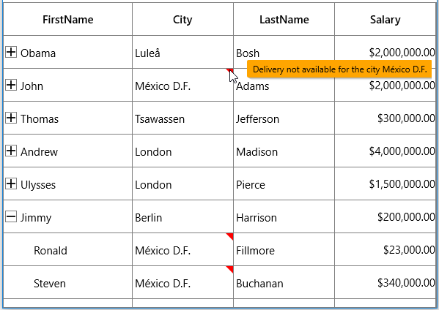Select the Steven child row name
Viewport: 439px width, 310px height.
click(x=50, y=284)
